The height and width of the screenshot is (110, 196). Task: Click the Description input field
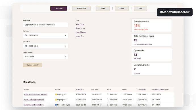click(45, 25)
